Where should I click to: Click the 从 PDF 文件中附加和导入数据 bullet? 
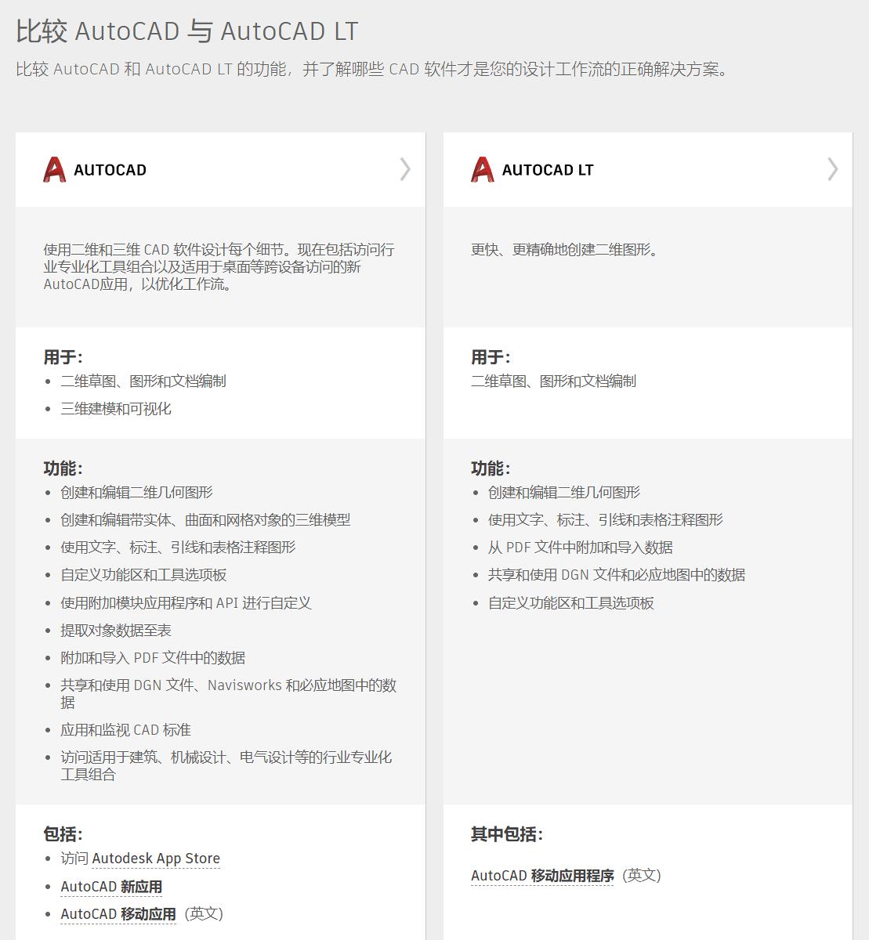pos(581,548)
